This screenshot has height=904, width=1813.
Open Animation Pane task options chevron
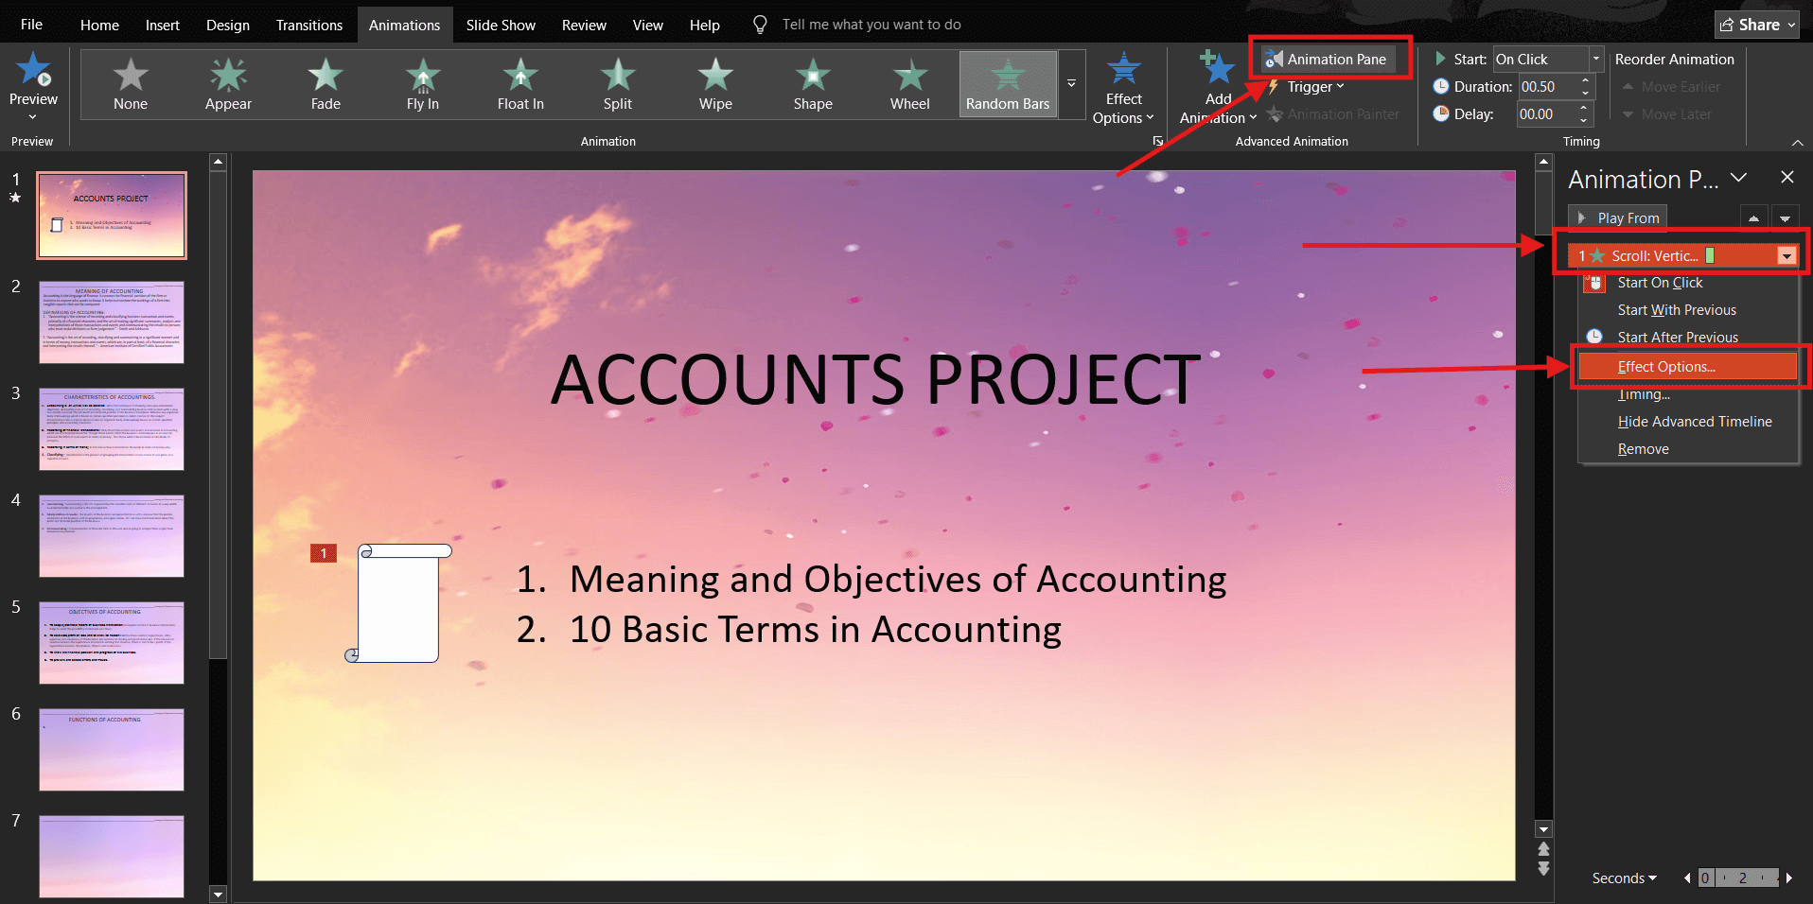point(1738,177)
